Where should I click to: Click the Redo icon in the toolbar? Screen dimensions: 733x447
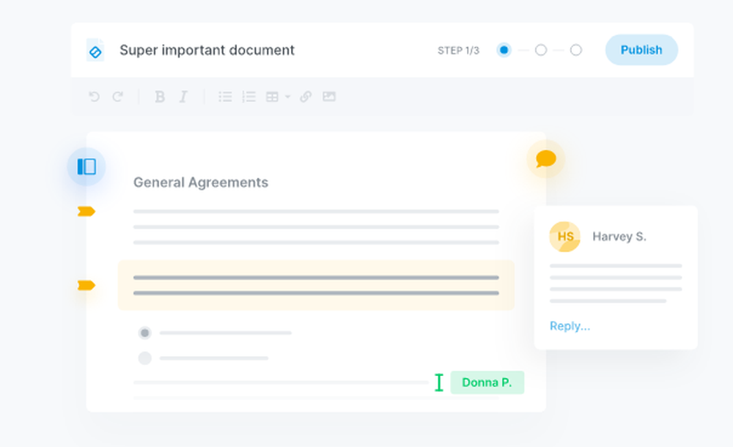click(x=117, y=96)
